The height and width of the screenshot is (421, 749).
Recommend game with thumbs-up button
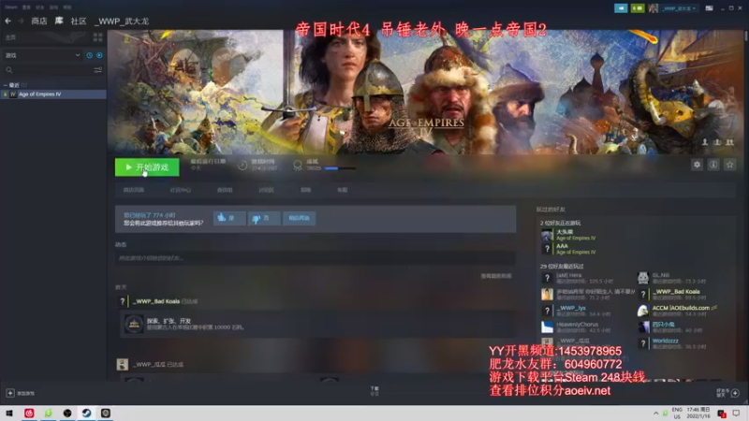pos(229,218)
